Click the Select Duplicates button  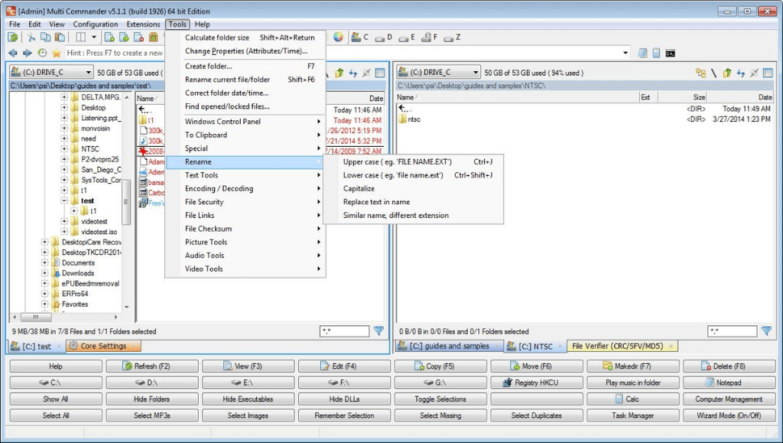[536, 415]
